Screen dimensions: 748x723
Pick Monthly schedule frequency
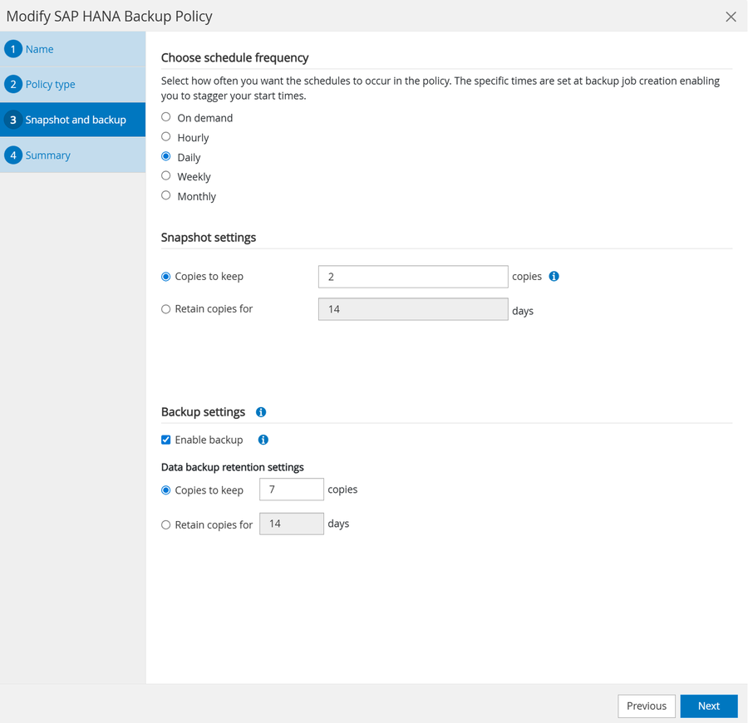click(x=166, y=196)
